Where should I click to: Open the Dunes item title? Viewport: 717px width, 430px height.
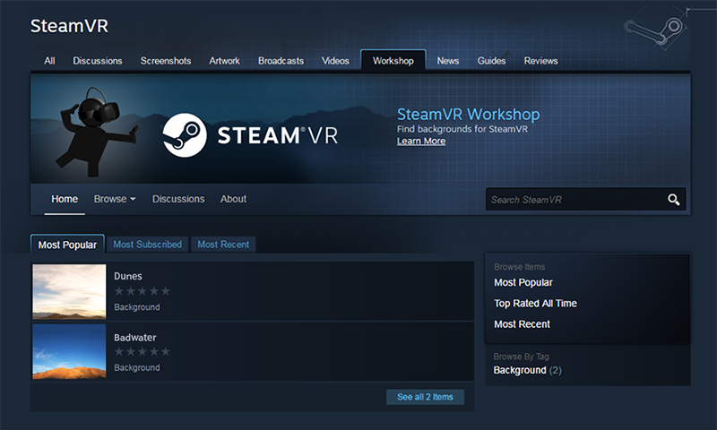[128, 276]
